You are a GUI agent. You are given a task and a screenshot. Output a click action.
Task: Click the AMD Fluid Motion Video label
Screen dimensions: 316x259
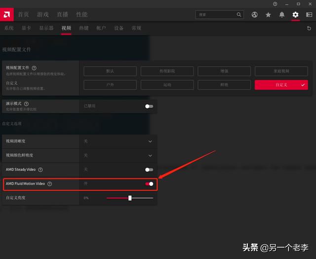(25, 184)
